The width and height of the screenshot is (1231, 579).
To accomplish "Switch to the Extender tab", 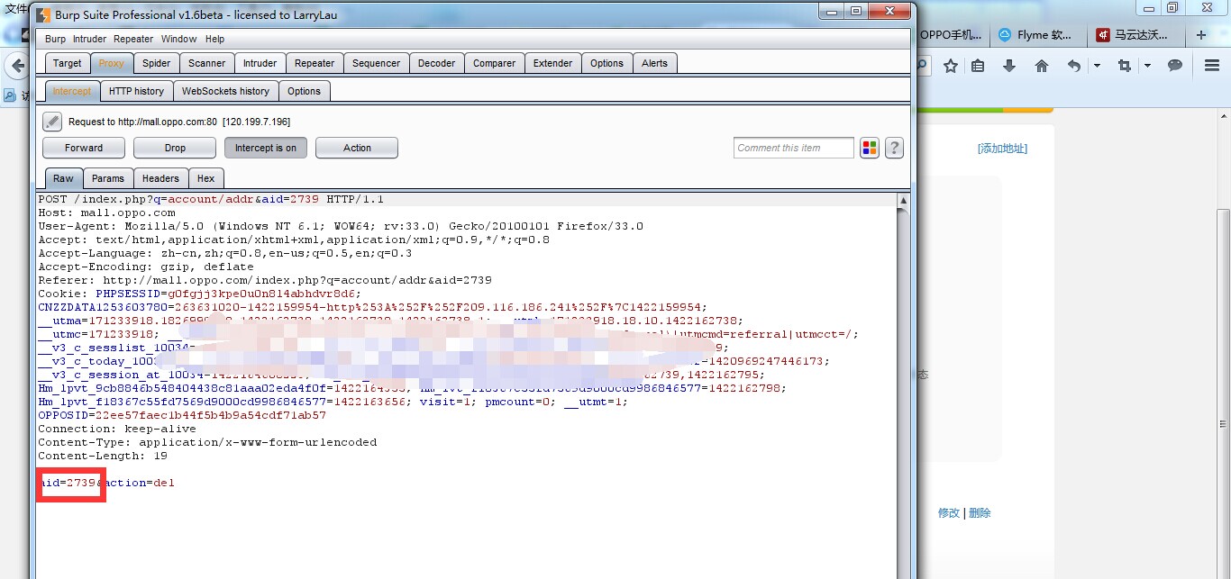I will (x=552, y=63).
